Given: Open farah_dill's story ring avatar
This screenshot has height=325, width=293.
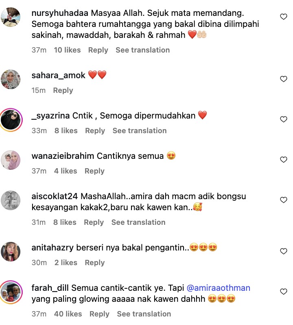Looking at the screenshot, I should (11, 292).
